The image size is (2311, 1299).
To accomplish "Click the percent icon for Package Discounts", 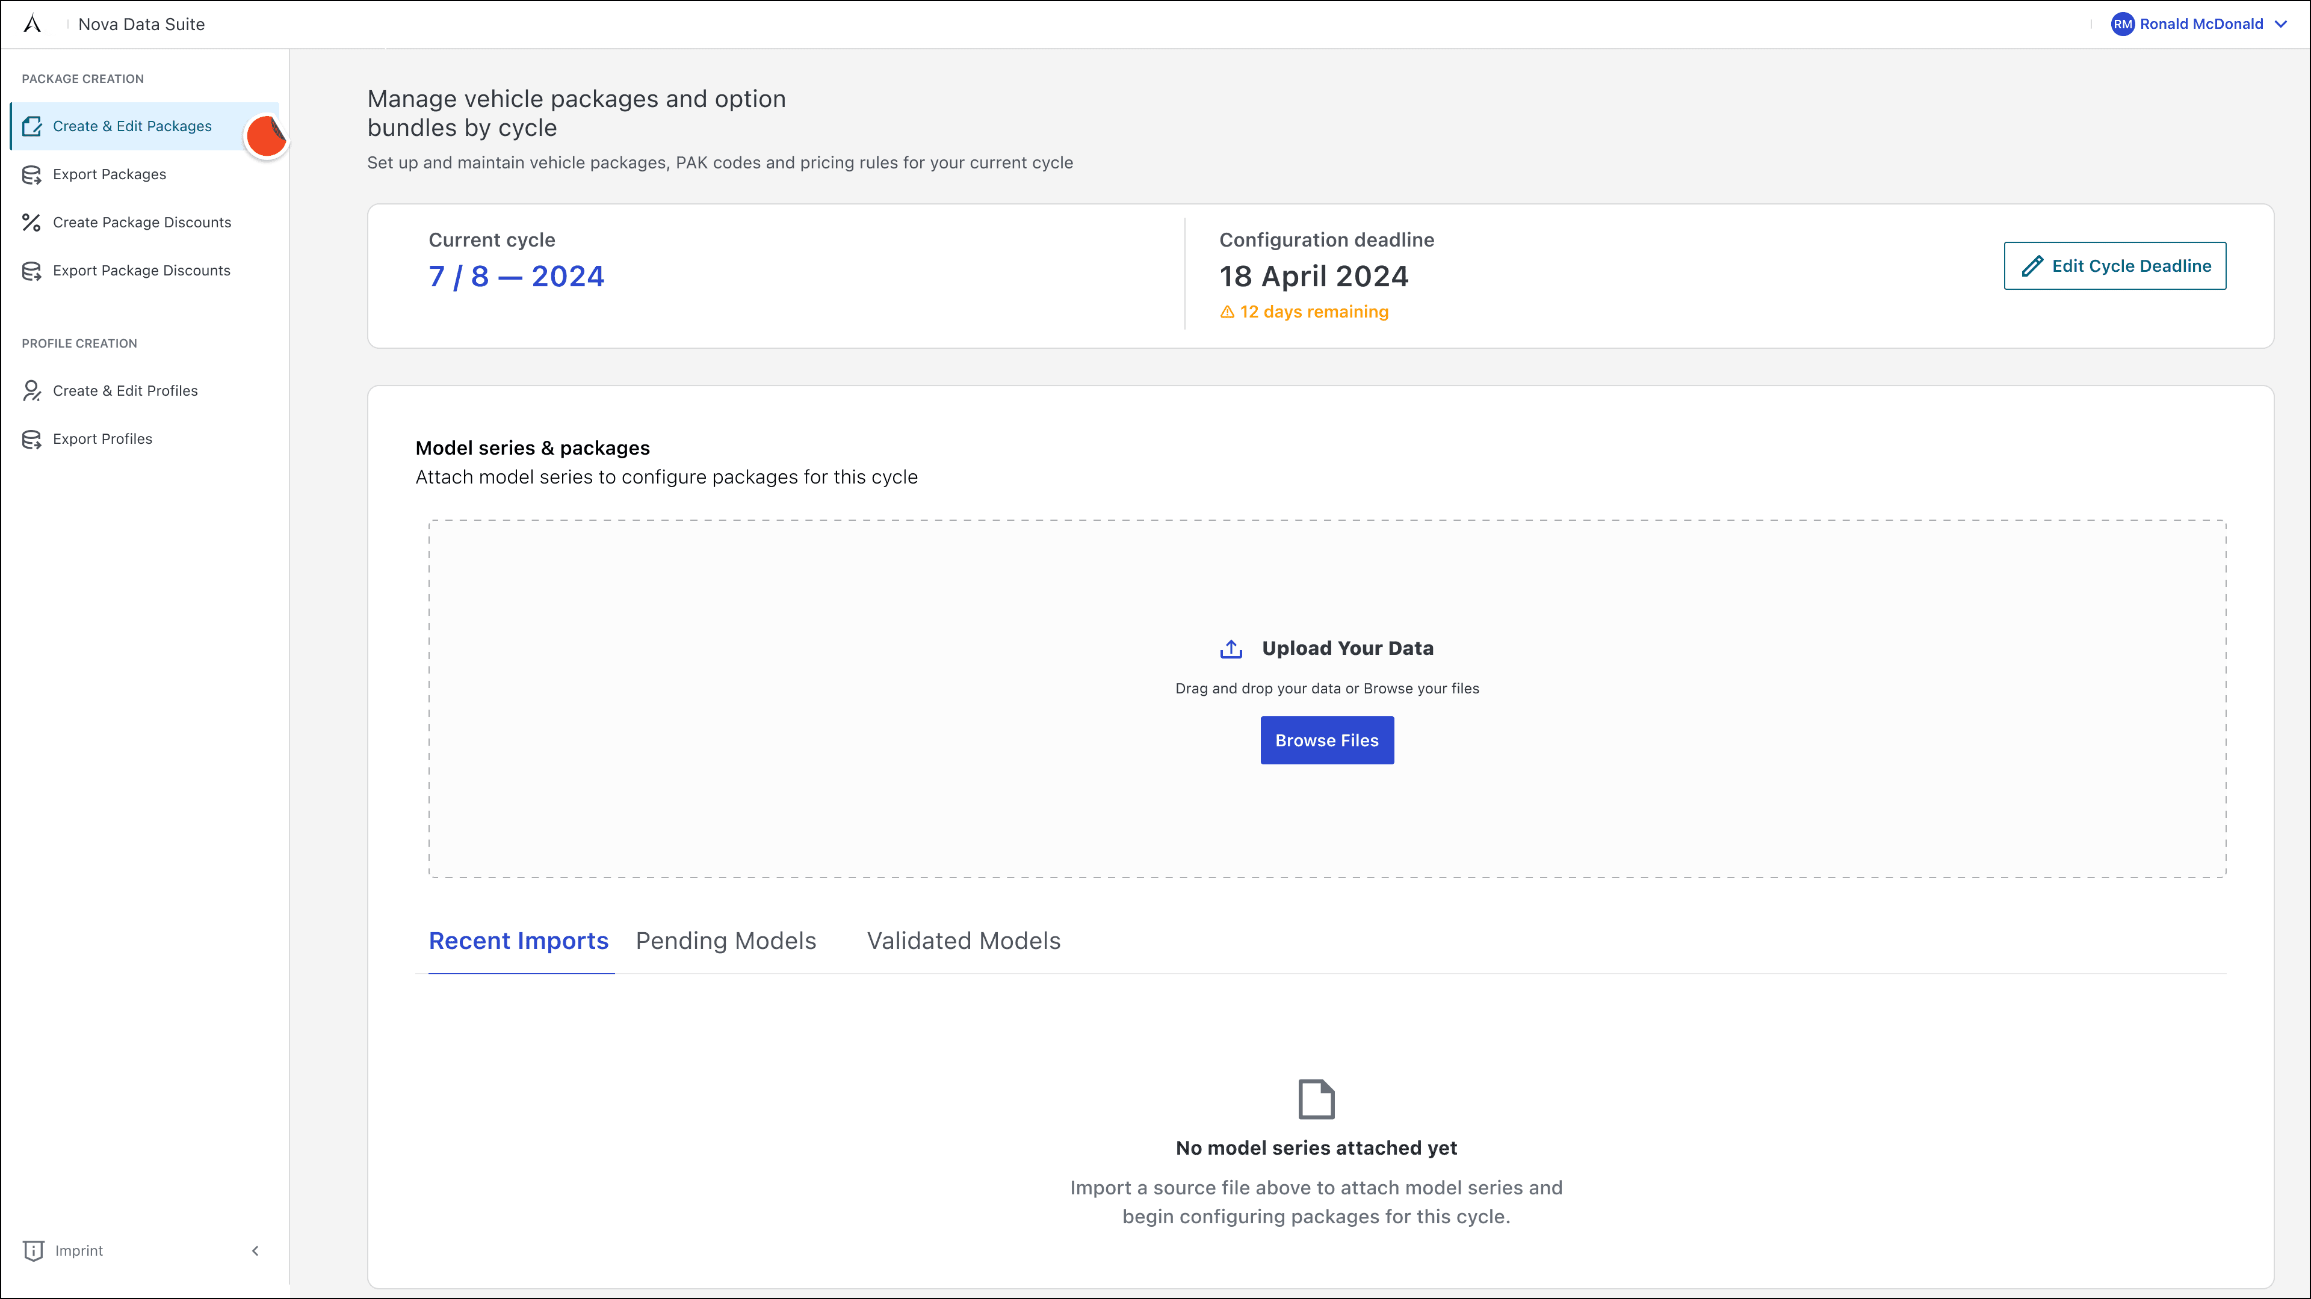I will click(32, 223).
